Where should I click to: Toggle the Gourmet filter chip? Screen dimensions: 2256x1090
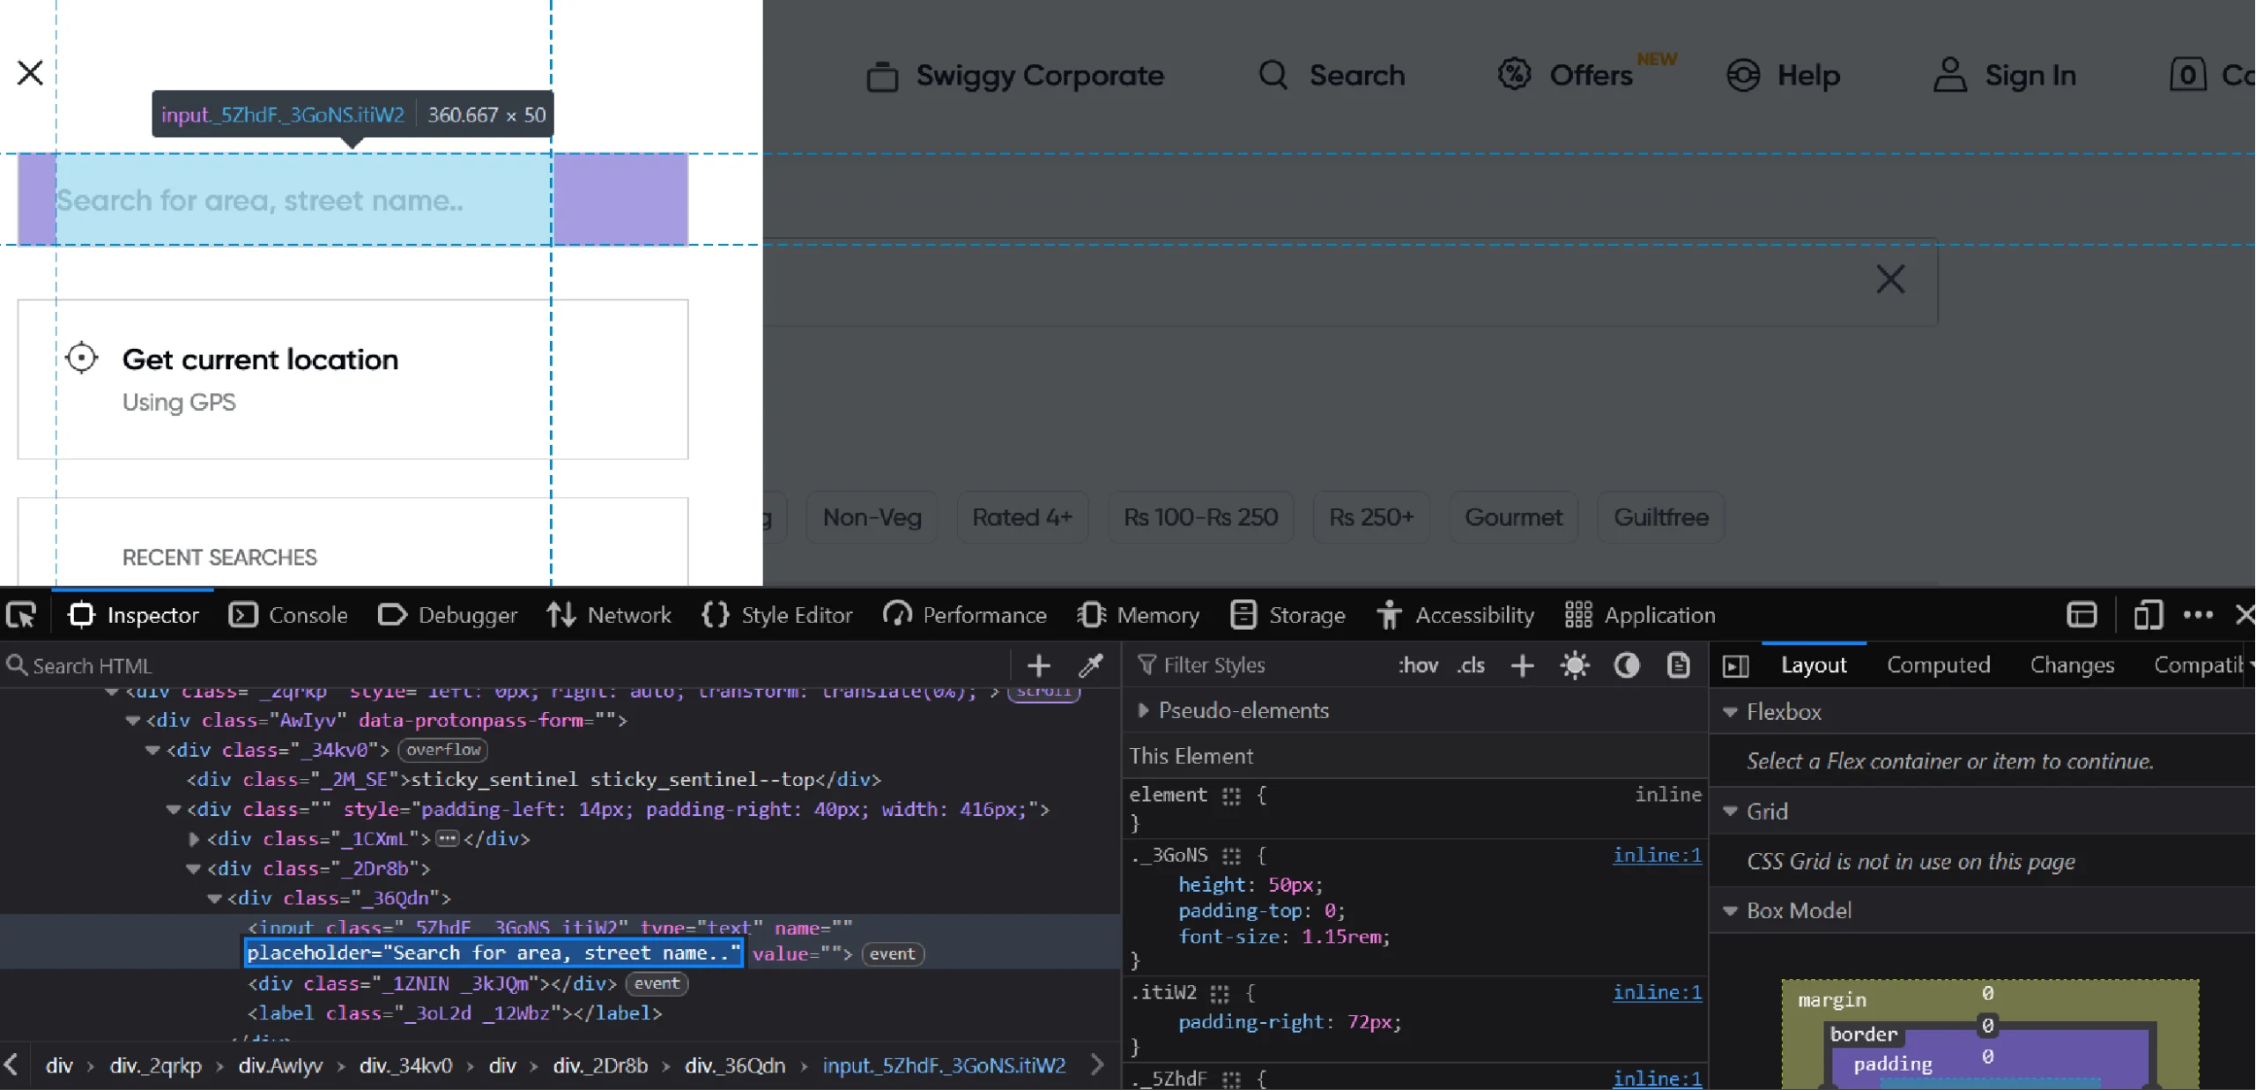point(1513,517)
